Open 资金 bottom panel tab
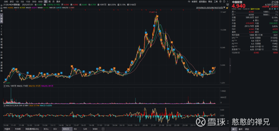The height and width of the screenshot is (131, 279). tap(247, 129)
